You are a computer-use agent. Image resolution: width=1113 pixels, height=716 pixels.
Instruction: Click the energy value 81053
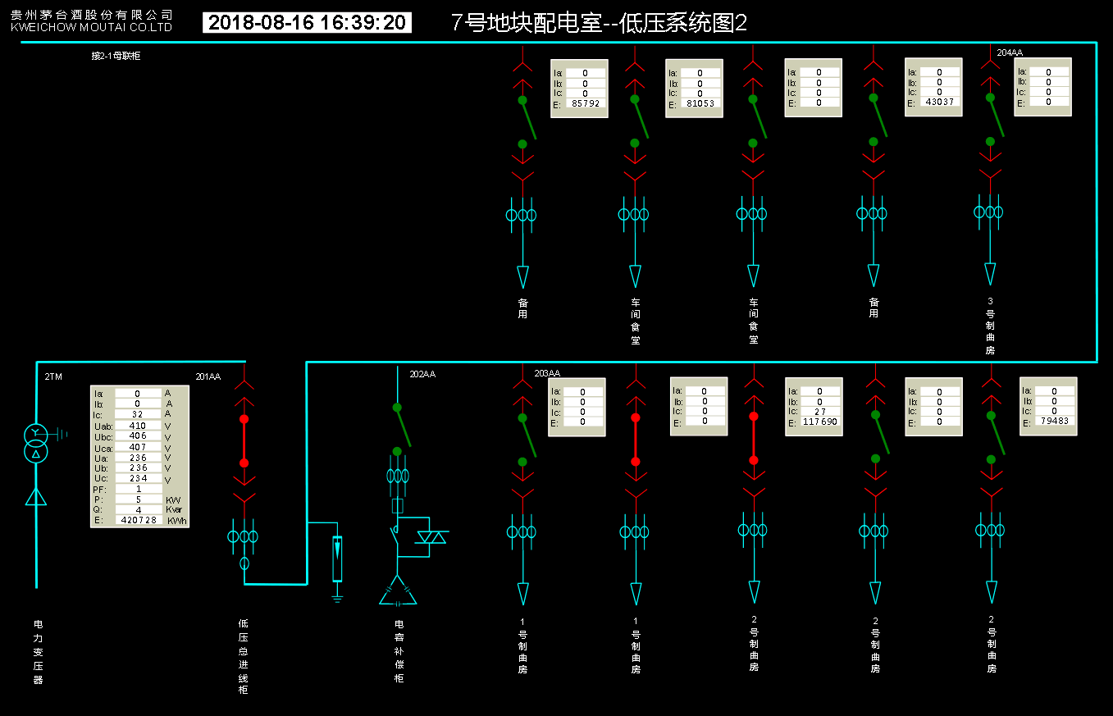700,103
